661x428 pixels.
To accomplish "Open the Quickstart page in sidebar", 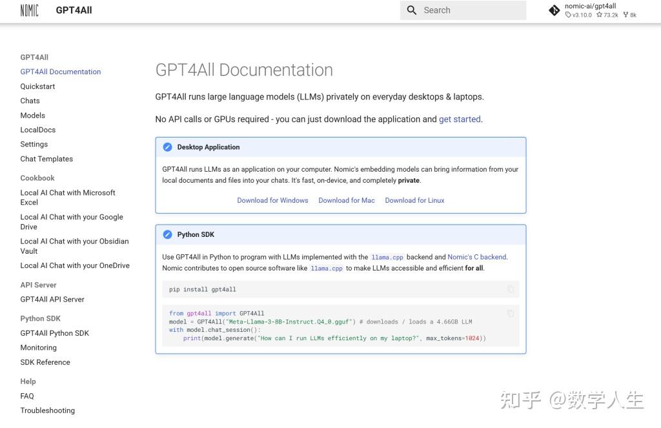I will (37, 87).
